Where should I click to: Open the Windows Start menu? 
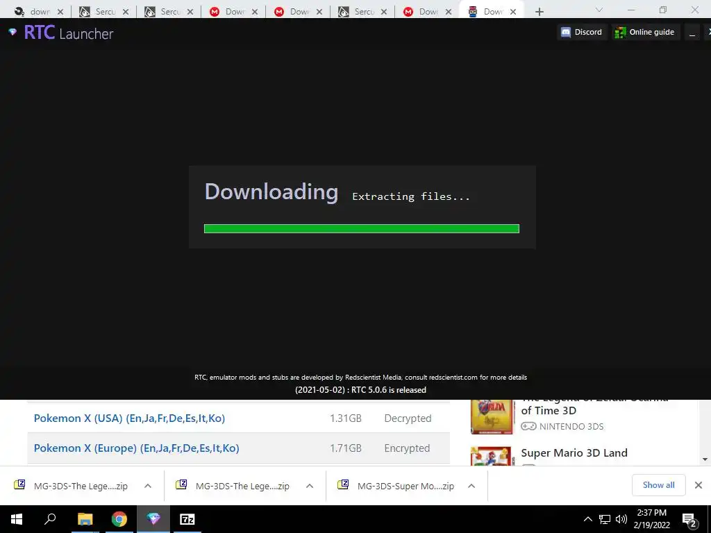point(17,519)
